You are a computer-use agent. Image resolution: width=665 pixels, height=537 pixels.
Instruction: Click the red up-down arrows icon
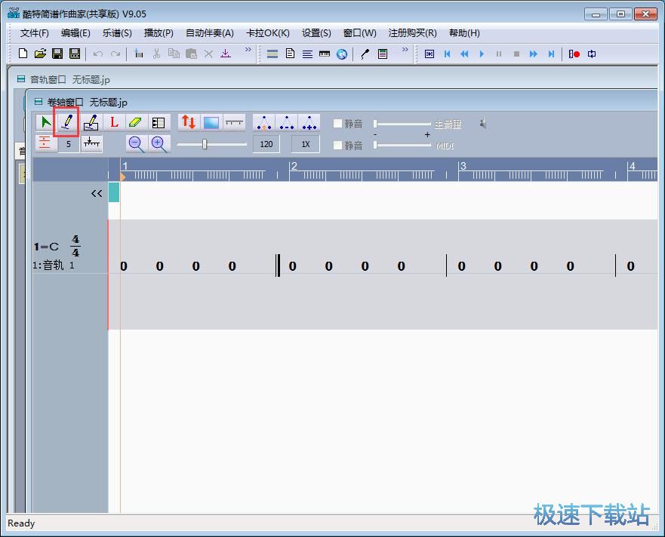(189, 122)
